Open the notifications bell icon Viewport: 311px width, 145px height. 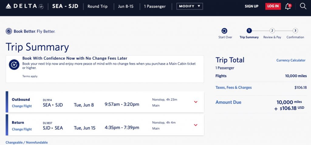(x=288, y=6)
